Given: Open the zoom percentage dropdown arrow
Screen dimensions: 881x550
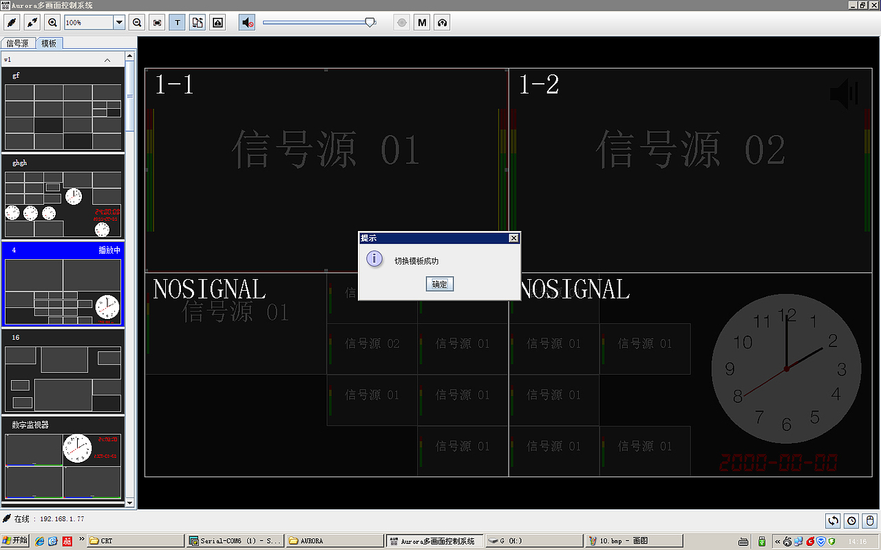Looking at the screenshot, I should click(x=119, y=23).
